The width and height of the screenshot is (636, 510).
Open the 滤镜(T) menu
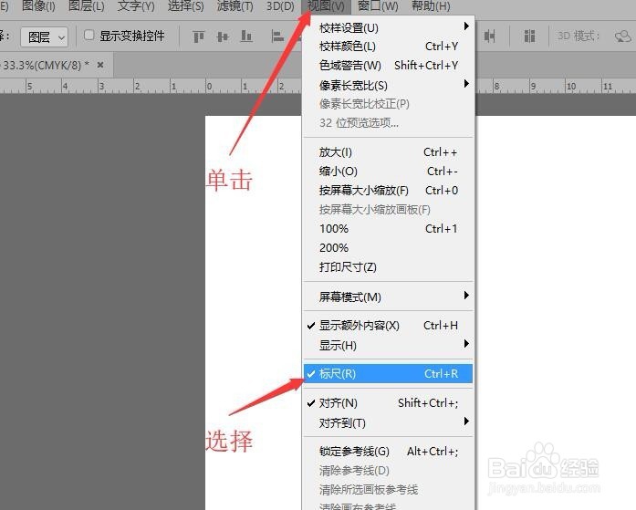[x=235, y=6]
